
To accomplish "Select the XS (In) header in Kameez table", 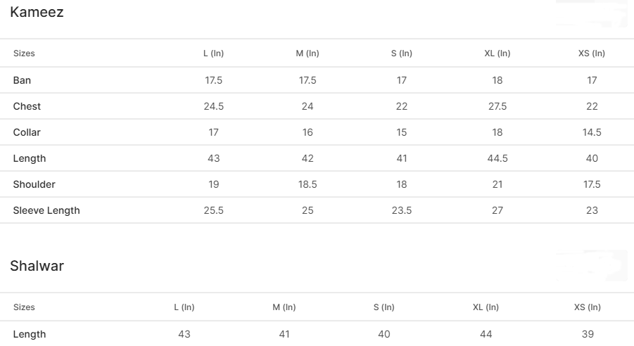I will (592, 53).
